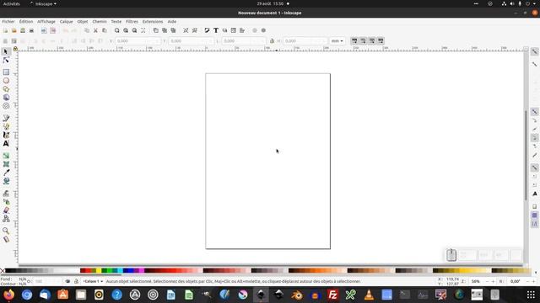
Task: Toggle current layer lock icon
Action: click(77, 281)
